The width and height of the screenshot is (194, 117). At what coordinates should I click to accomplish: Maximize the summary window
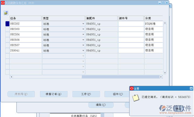(163, 2)
